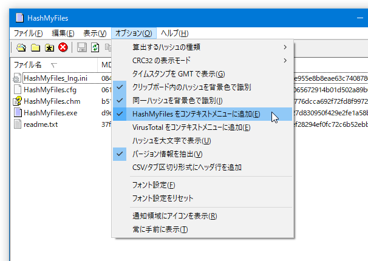
Task: Click the icon of HashMyFiles.exe
Action: [x=18, y=112]
